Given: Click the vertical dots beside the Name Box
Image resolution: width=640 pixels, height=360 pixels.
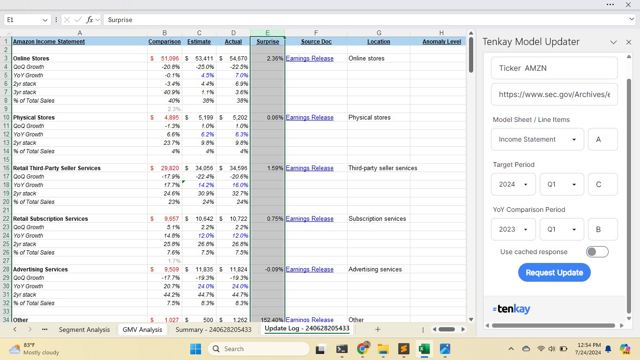Looking at the screenshot, I should tap(56, 20).
